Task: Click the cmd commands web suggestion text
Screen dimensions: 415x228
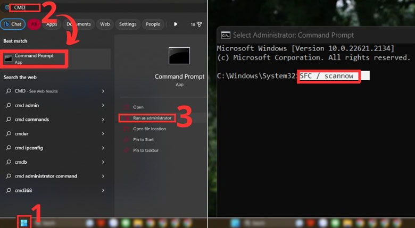Action: click(x=32, y=120)
